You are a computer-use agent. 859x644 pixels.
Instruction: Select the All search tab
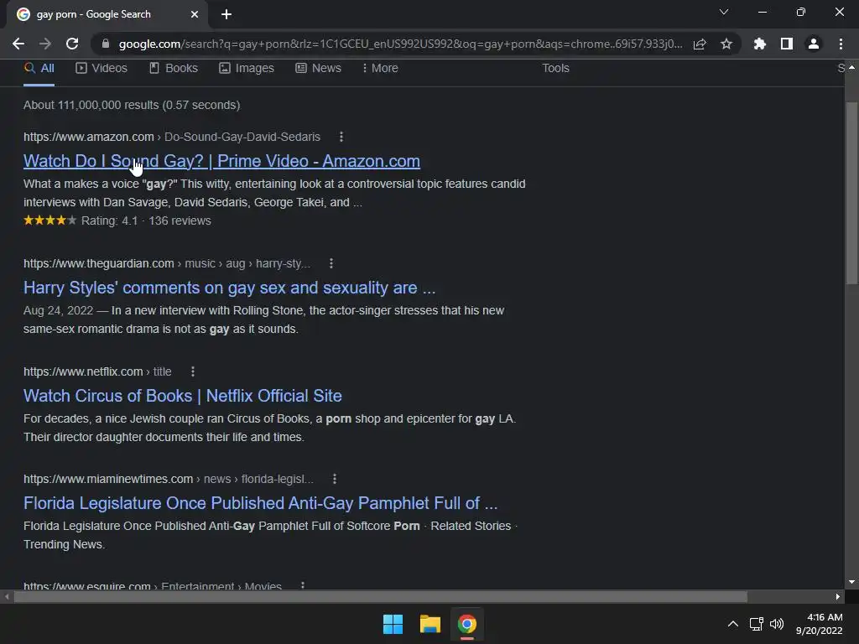[39, 69]
